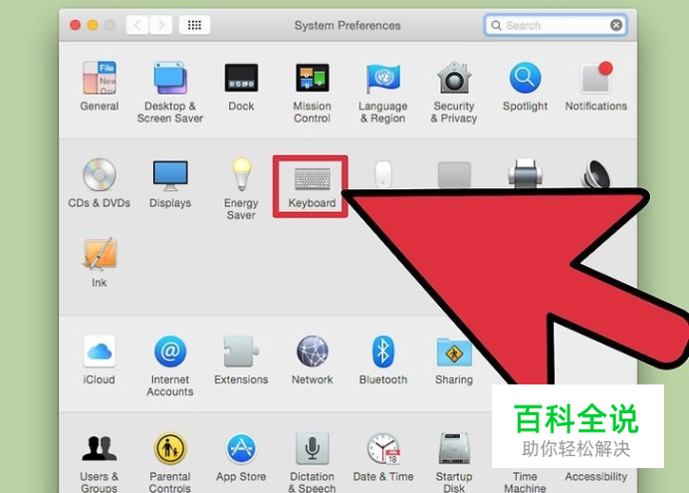This screenshot has height=493, width=689.
Task: Minimize the System Preferences window
Action: 93,25
